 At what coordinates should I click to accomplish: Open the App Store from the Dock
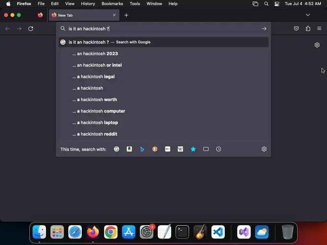tap(129, 232)
